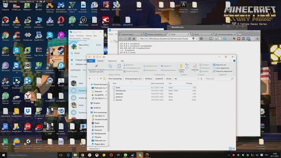
Task: Launch the Chrome desktop shortcut
Action: [x=5, y=36]
